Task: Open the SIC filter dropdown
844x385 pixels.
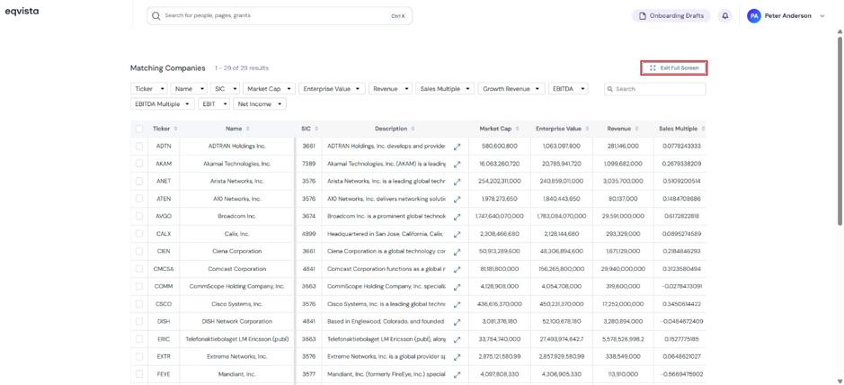Action: pos(226,89)
